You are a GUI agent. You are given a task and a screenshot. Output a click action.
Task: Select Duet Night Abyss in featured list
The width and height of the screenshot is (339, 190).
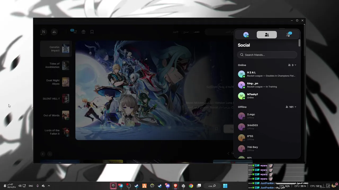tap(56, 82)
